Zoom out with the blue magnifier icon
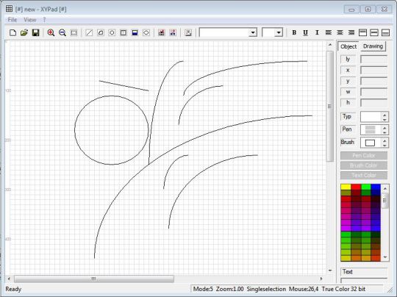Screen dimensions: 397x297 pos(62,32)
